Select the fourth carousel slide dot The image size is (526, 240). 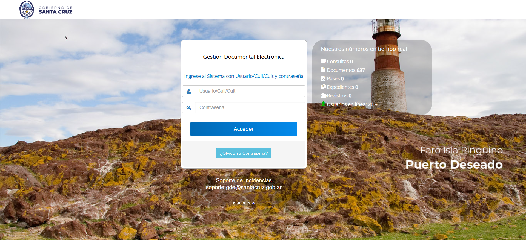248,203
